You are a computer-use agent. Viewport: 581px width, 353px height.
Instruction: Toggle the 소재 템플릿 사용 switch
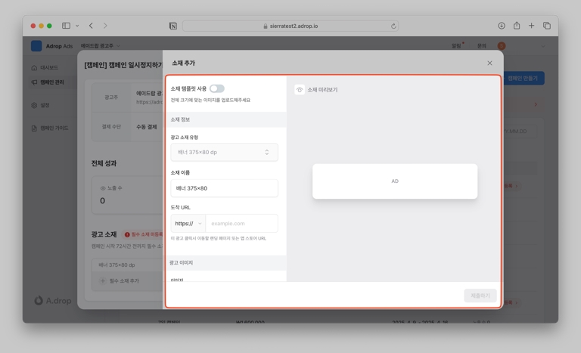pos(217,88)
